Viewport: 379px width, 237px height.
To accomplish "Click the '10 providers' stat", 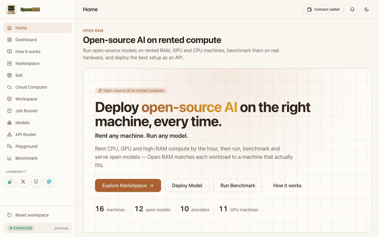I will click(x=195, y=209).
